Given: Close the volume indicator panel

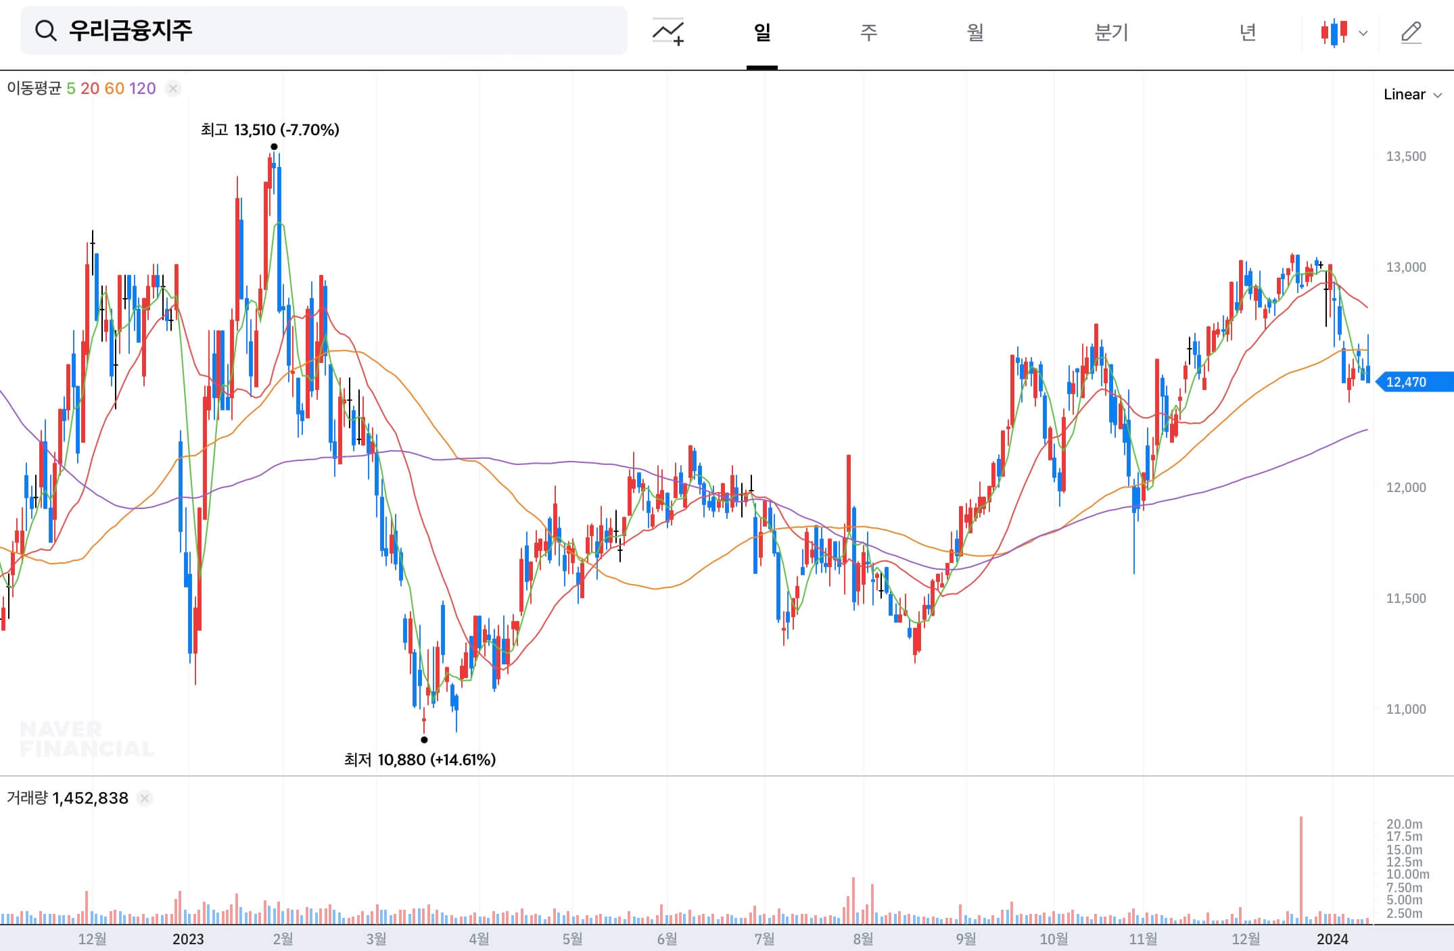Looking at the screenshot, I should [x=144, y=798].
